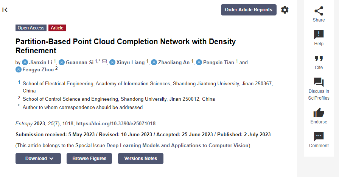Click the Cite quotation icon

pos(319,58)
